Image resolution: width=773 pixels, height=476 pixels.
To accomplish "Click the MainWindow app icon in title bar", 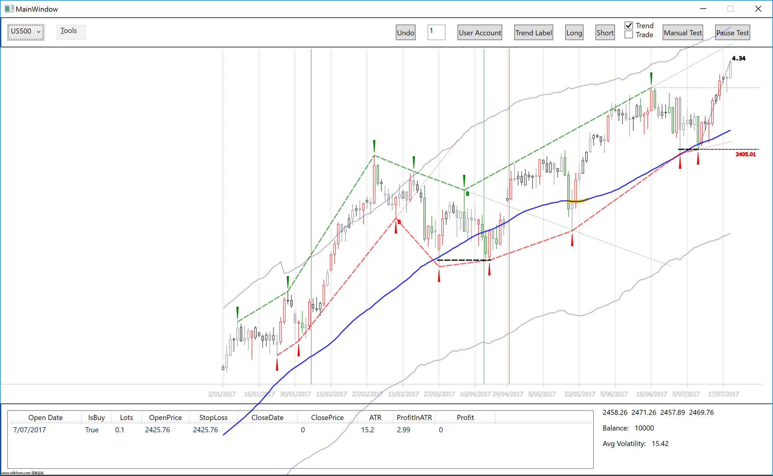I will click(x=9, y=9).
